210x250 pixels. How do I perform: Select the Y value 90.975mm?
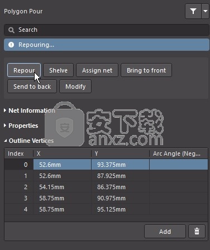120,198
